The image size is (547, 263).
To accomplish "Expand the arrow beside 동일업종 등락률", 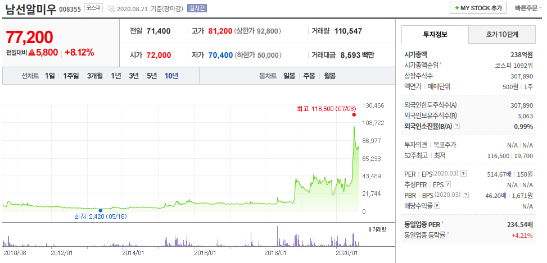I will pos(448,234).
